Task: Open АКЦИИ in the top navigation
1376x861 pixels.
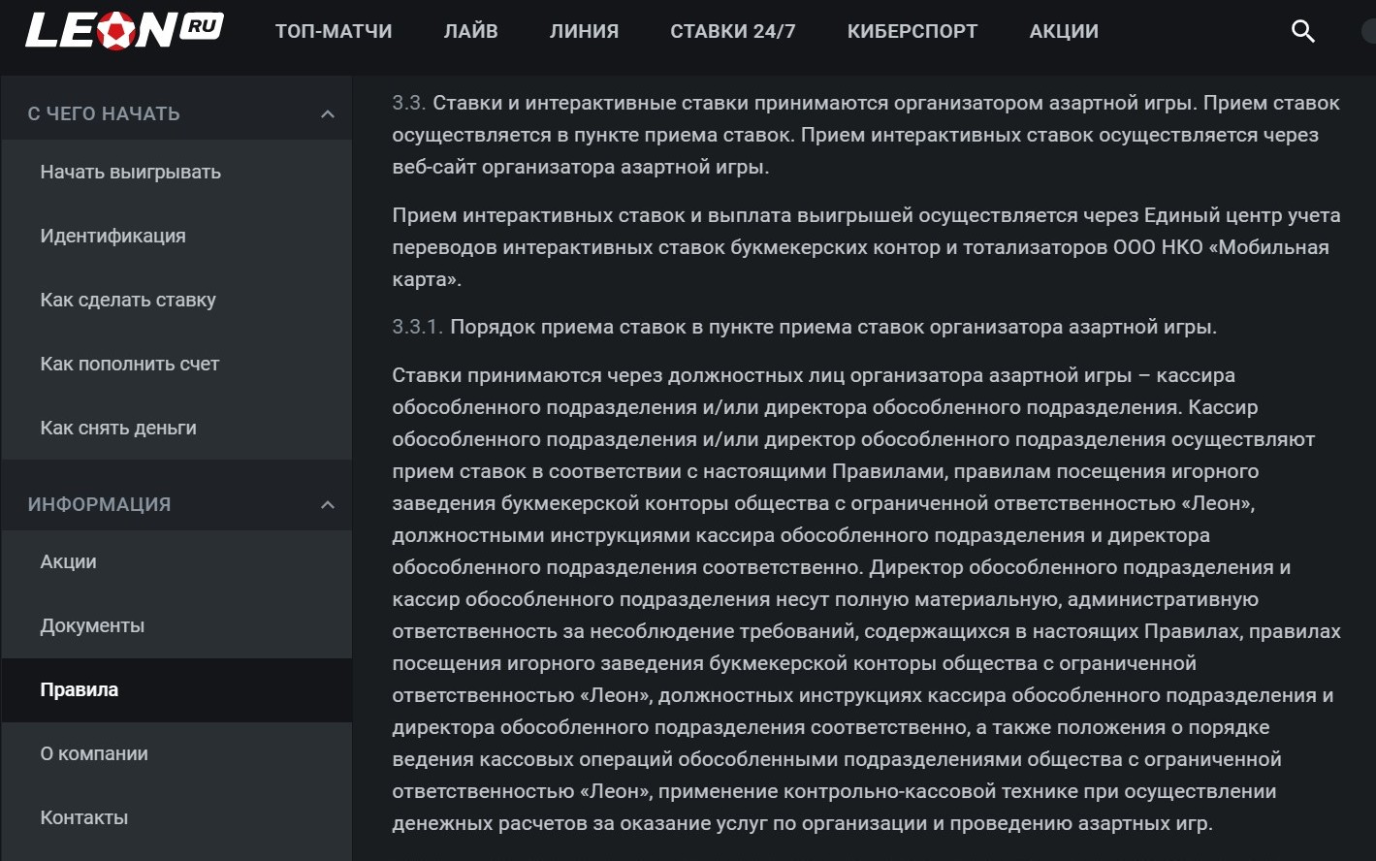Action: click(x=1064, y=31)
